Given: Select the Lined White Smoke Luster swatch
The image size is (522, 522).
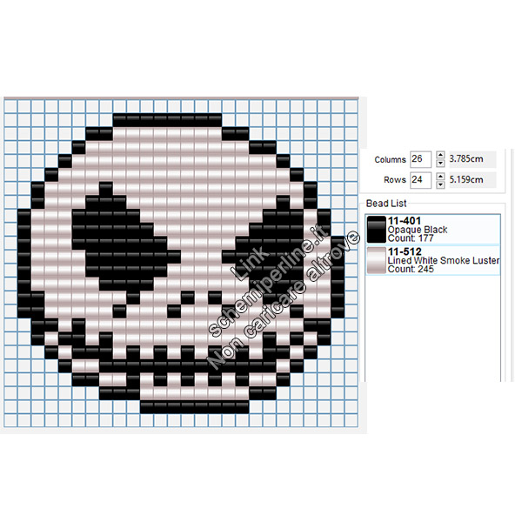Looking at the screenshot, I should tap(376, 260).
